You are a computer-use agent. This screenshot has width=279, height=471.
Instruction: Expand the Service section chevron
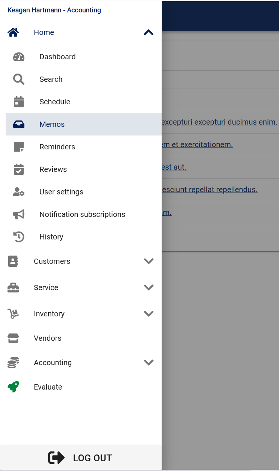[x=149, y=287]
